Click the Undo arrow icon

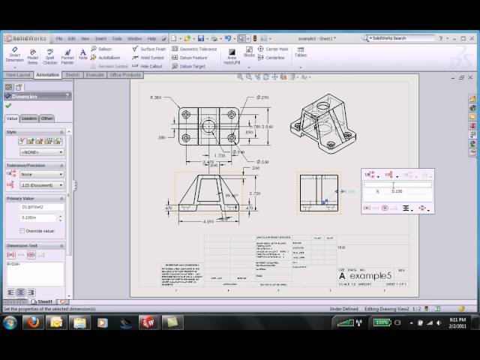point(228,38)
